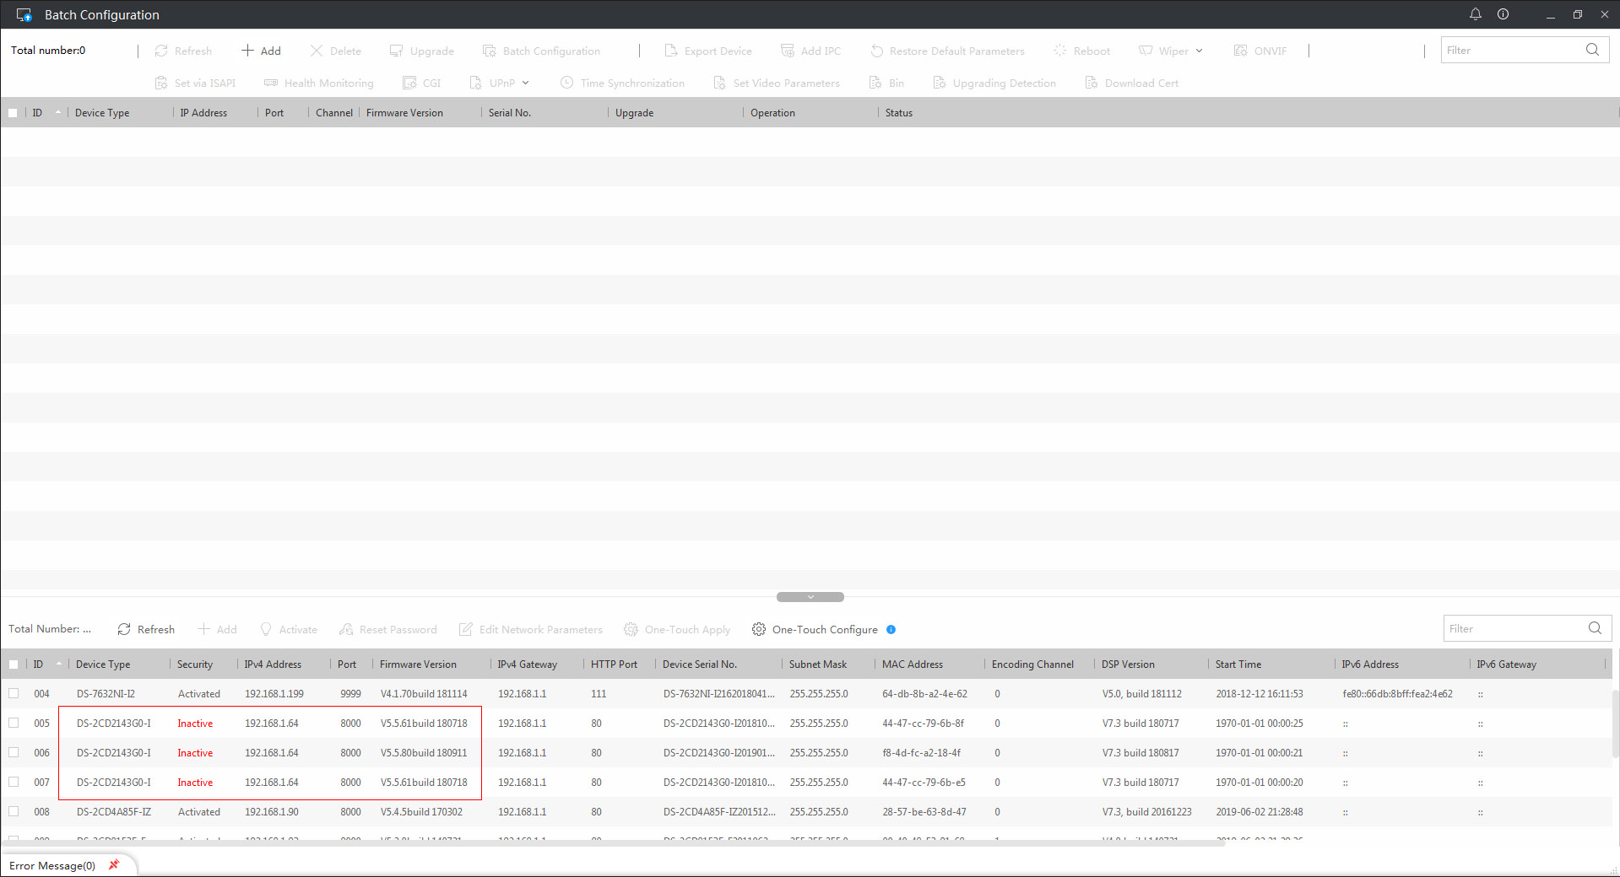This screenshot has height=877, width=1620.
Task: Click the search magnifier in the lower filter
Action: tap(1595, 628)
